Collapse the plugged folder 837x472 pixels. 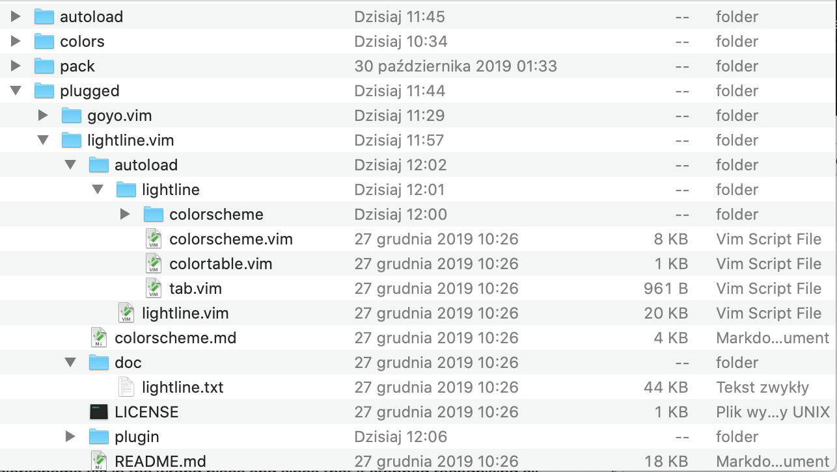16,90
